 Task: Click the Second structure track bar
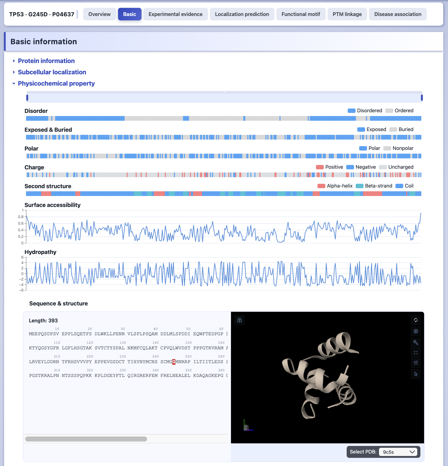point(224,193)
